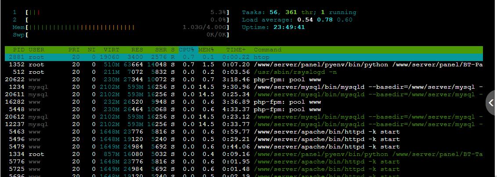The width and height of the screenshot is (497, 177).
Task: Select httpd thread with PID 5725
Action: point(244,169)
